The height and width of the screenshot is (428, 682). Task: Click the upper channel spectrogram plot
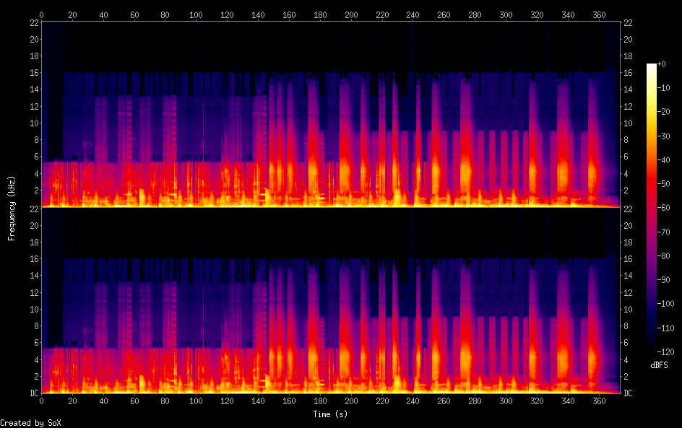pyautogui.click(x=331, y=114)
